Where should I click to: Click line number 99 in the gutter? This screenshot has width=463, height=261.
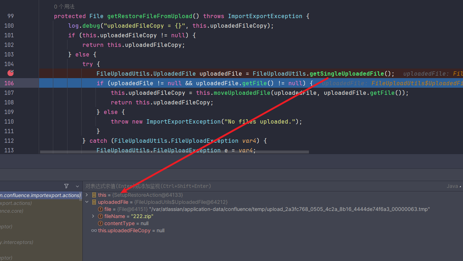click(x=10, y=16)
